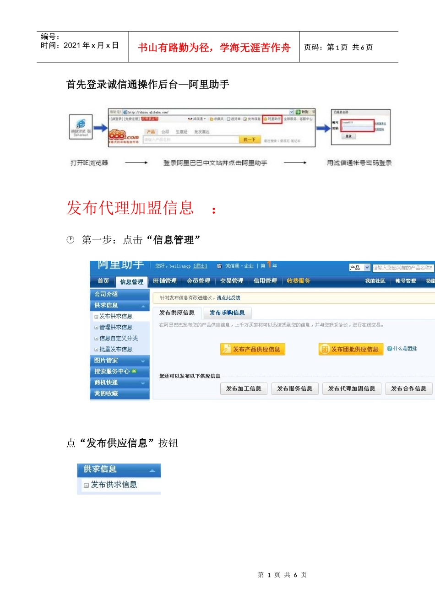Viewport: 435px width, 615px height.
Task: Select 信息自定义分类 in the sidebar
Action: point(119,338)
